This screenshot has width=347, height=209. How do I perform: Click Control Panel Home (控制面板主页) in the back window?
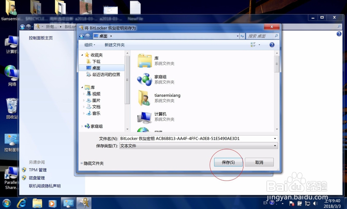coord(41,38)
